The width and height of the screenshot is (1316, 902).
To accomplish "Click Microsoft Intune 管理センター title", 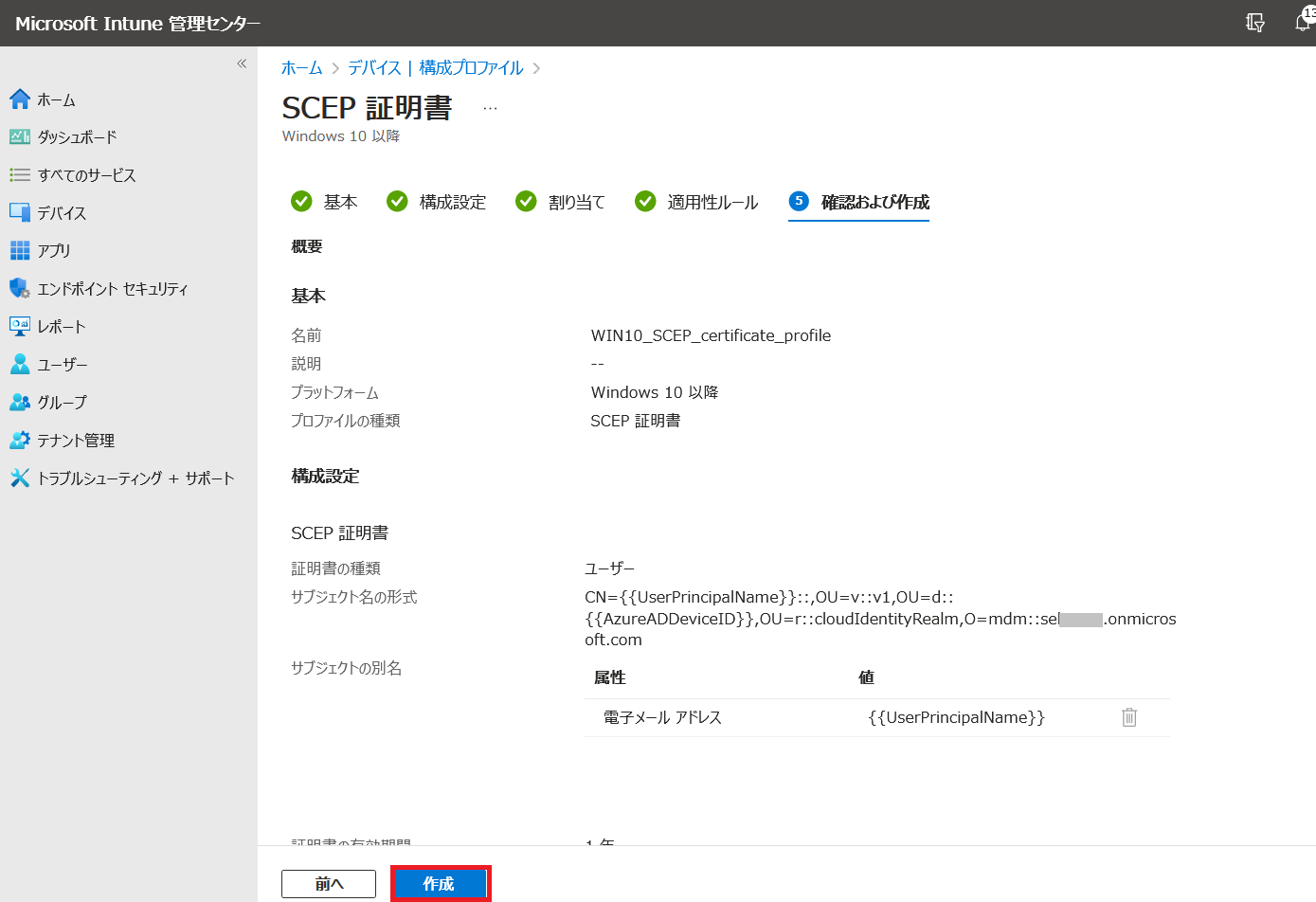I will pos(138,24).
